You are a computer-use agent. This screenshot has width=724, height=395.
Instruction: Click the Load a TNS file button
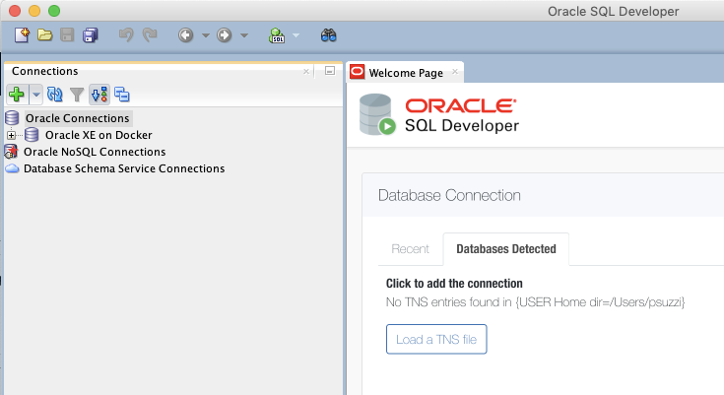436,339
